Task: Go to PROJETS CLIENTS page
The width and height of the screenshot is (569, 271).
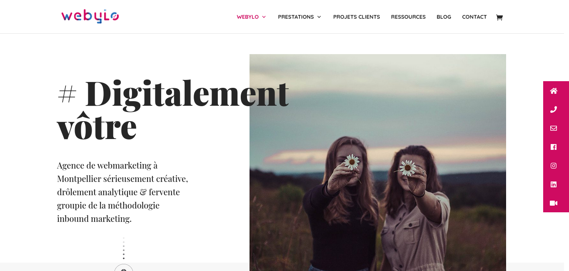Action: point(357,17)
